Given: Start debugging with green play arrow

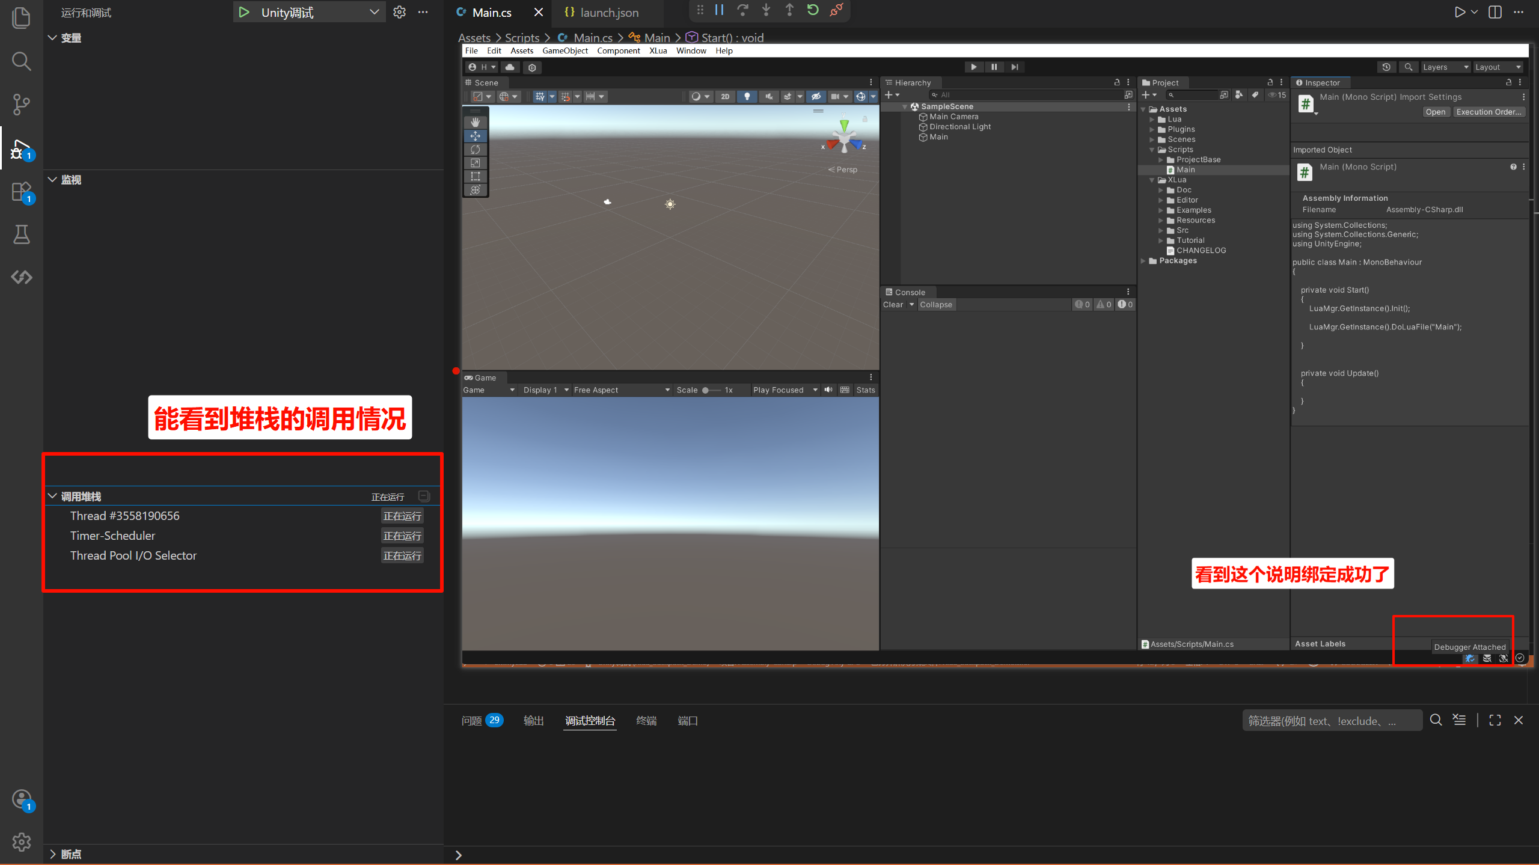Looking at the screenshot, I should click(x=243, y=12).
